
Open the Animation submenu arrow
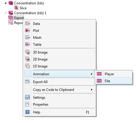[92, 74]
